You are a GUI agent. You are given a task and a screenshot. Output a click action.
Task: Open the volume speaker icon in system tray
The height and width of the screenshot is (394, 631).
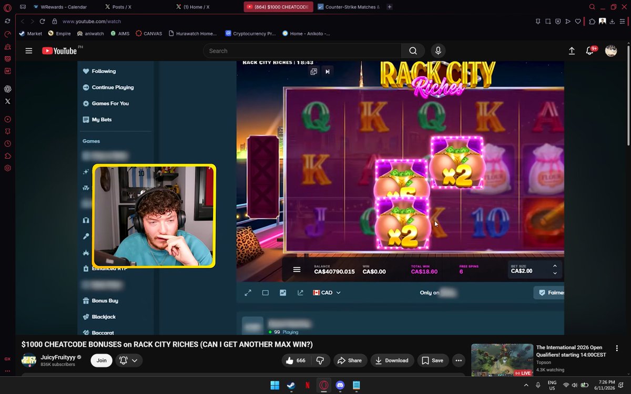tap(574, 386)
